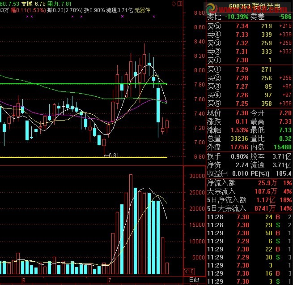Click the 卖④ row at 7.33
Screen dimensions: 293x285
[x=249, y=35]
